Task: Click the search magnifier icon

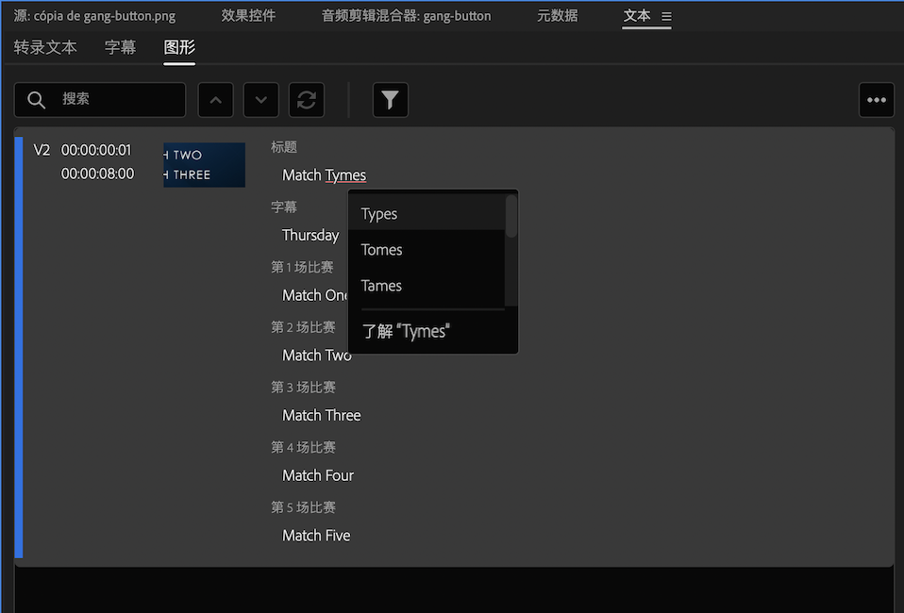Action: point(36,100)
